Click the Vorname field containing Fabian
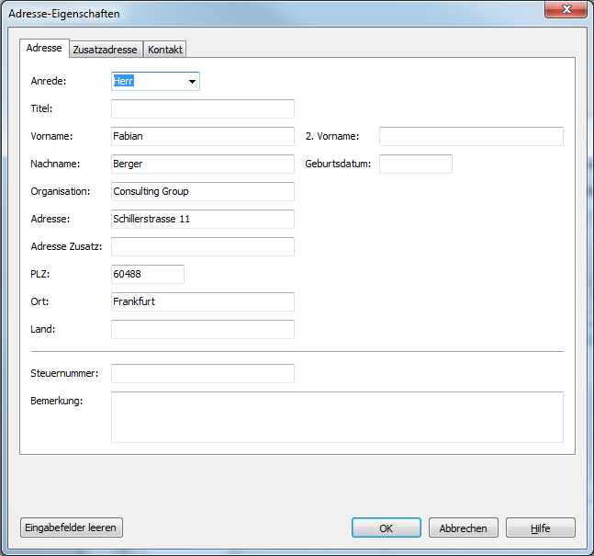The image size is (594, 556). click(202, 137)
